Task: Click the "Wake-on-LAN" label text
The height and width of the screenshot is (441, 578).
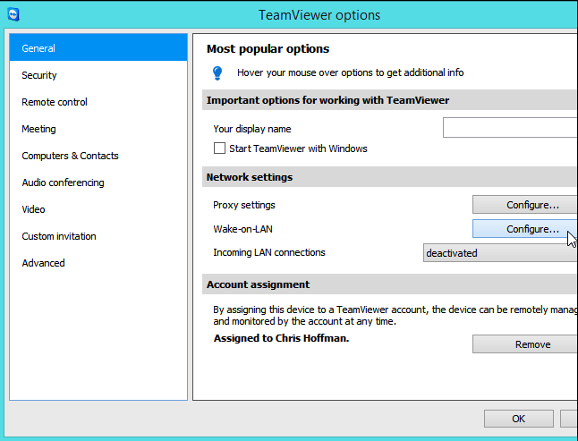Action: [x=243, y=229]
